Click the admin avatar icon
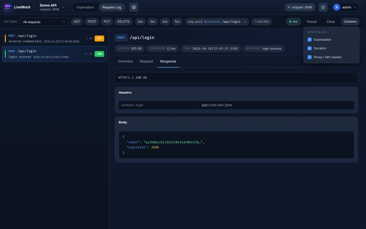Viewport: 366px width, 229px height. 337,7
